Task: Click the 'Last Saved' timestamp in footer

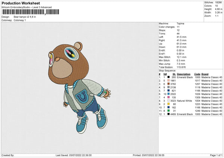Action: tap(74, 155)
